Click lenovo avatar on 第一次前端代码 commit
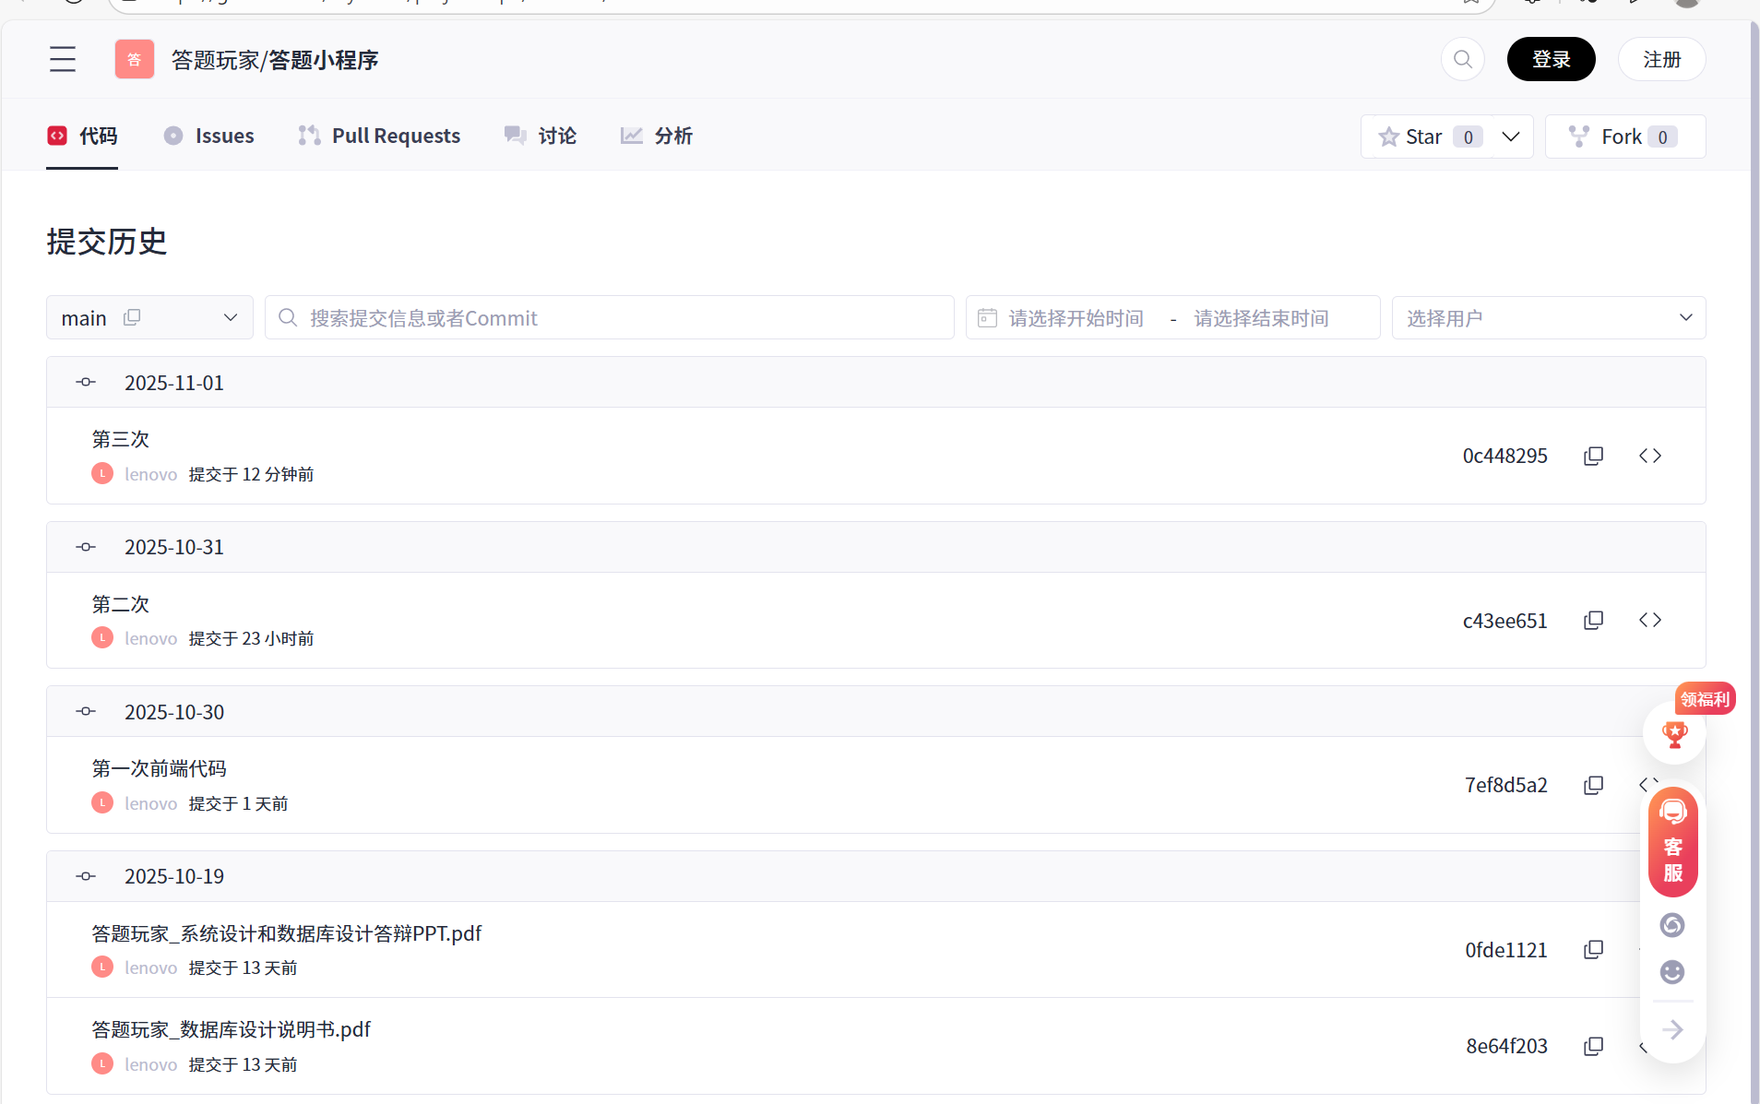Screen dimensions: 1760x1104 point(102,802)
